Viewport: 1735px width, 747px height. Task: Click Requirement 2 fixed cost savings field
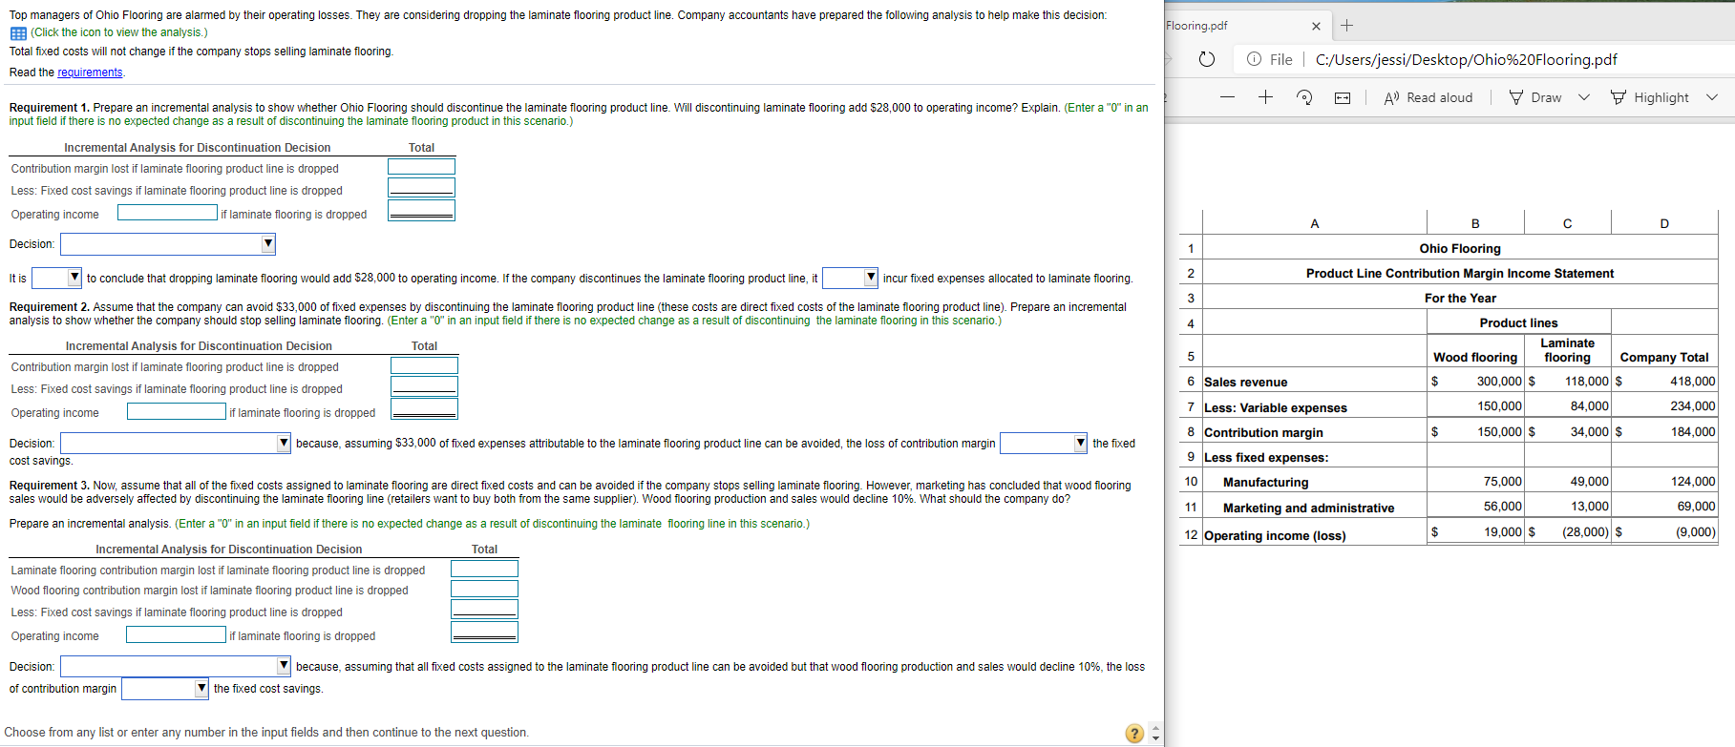click(x=424, y=385)
